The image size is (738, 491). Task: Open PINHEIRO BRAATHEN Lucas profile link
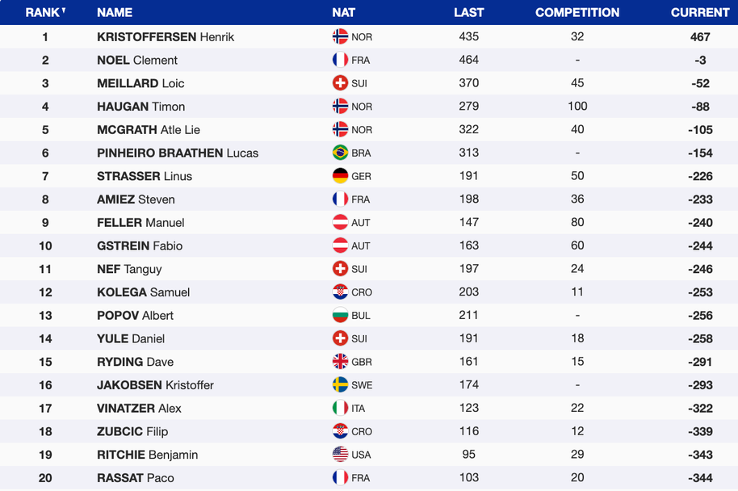178,153
